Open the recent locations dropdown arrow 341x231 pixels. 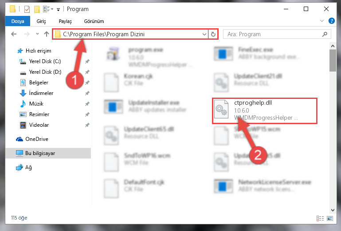click(37, 34)
